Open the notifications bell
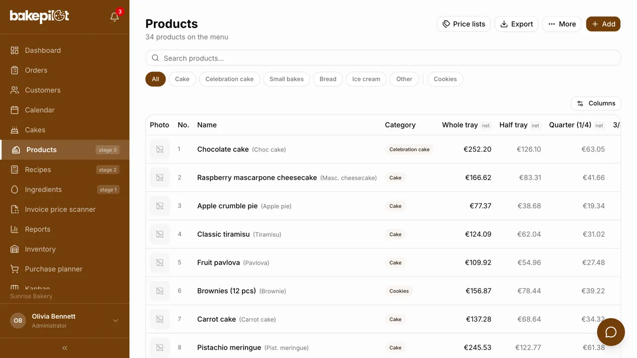637x358 pixels. coord(114,17)
